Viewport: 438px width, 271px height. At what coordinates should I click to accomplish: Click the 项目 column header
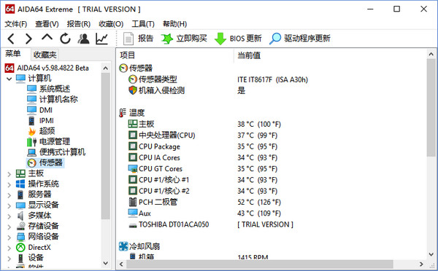coord(127,55)
